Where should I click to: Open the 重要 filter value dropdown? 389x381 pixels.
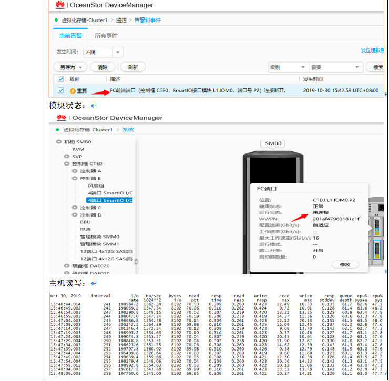(x=335, y=67)
